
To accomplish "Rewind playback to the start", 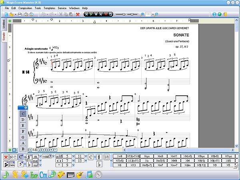I will [x=86, y=14].
